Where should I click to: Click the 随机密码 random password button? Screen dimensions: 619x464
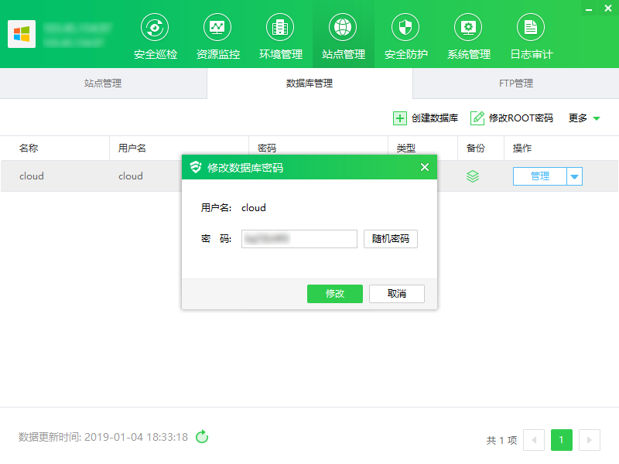point(391,239)
